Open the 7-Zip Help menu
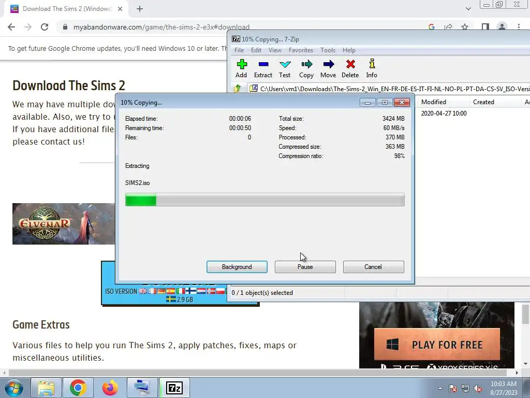The height and width of the screenshot is (398, 530). pos(349,50)
